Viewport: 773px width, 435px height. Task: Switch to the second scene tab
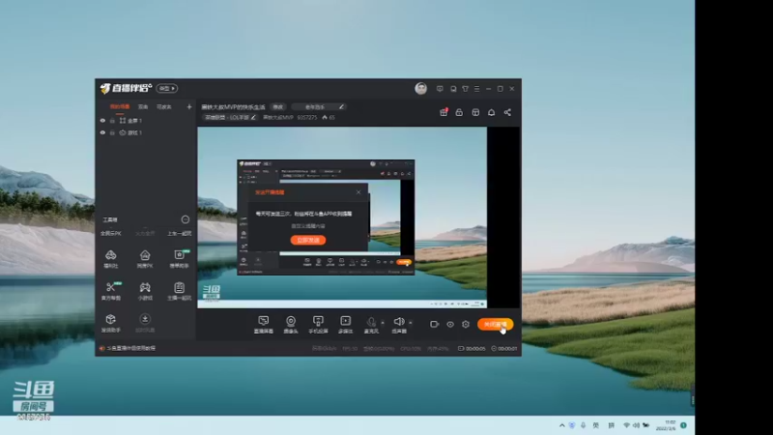pyautogui.click(x=143, y=106)
